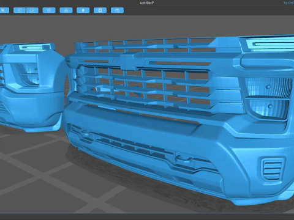Click the toolbar button with solid droplet glyph
This screenshot has width=294, height=220.
(x=83, y=10)
